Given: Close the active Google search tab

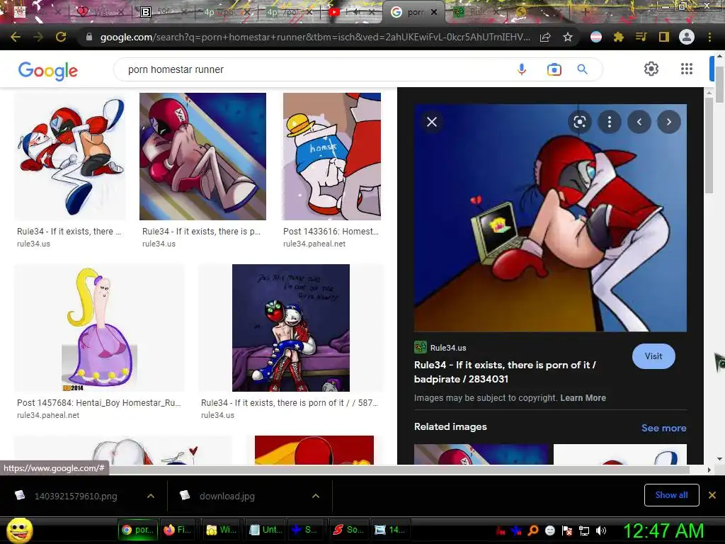Looking at the screenshot, I should coord(434,13).
